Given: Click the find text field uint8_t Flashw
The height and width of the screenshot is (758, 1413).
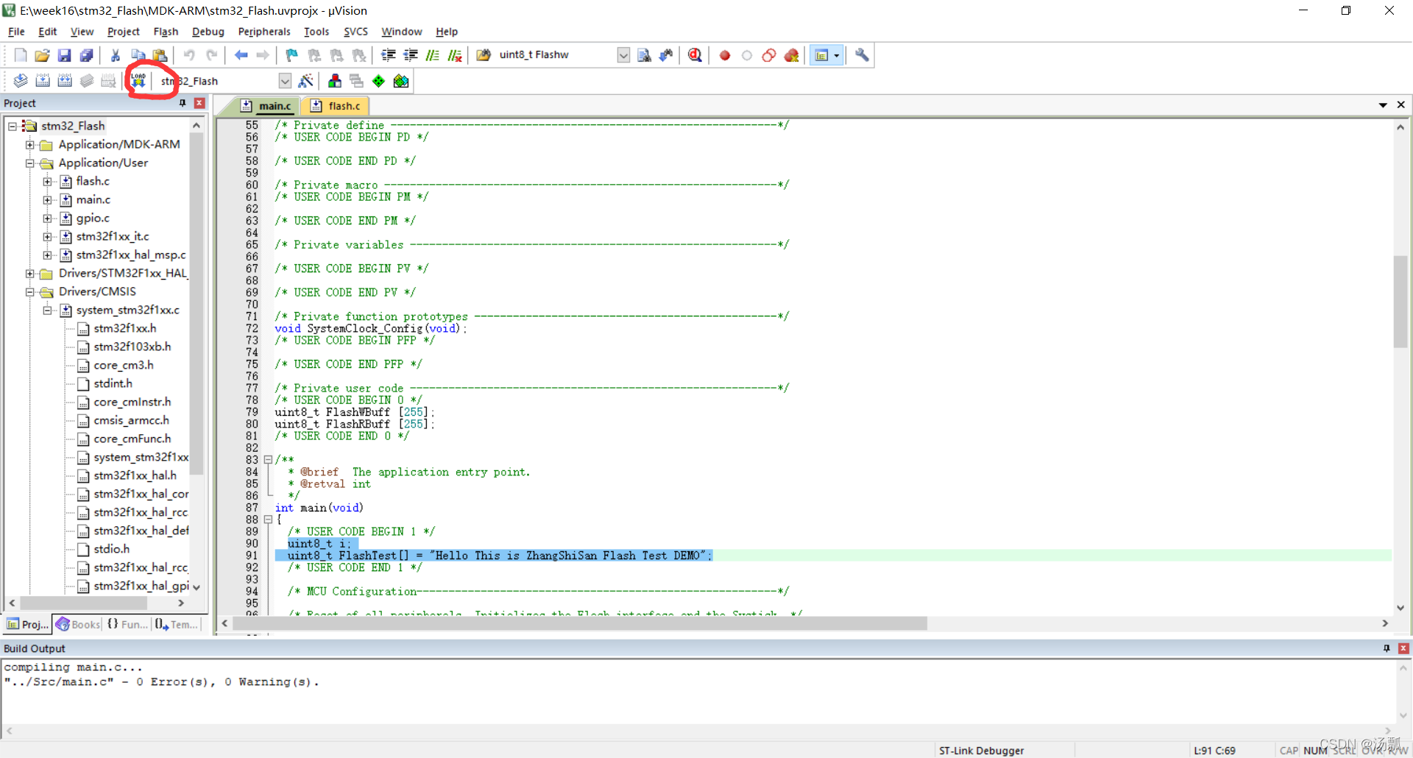Looking at the screenshot, I should [x=556, y=55].
